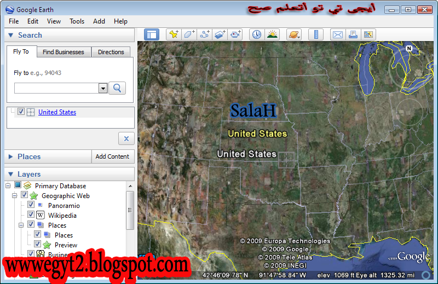Collapse the Search panel triangle
438x284 pixels.
[x=11, y=35]
